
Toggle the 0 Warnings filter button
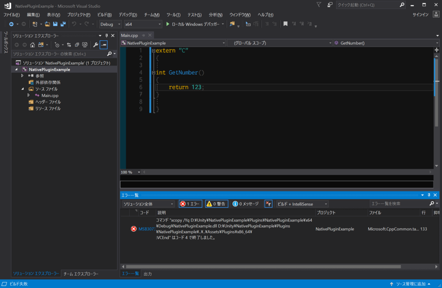(x=216, y=204)
